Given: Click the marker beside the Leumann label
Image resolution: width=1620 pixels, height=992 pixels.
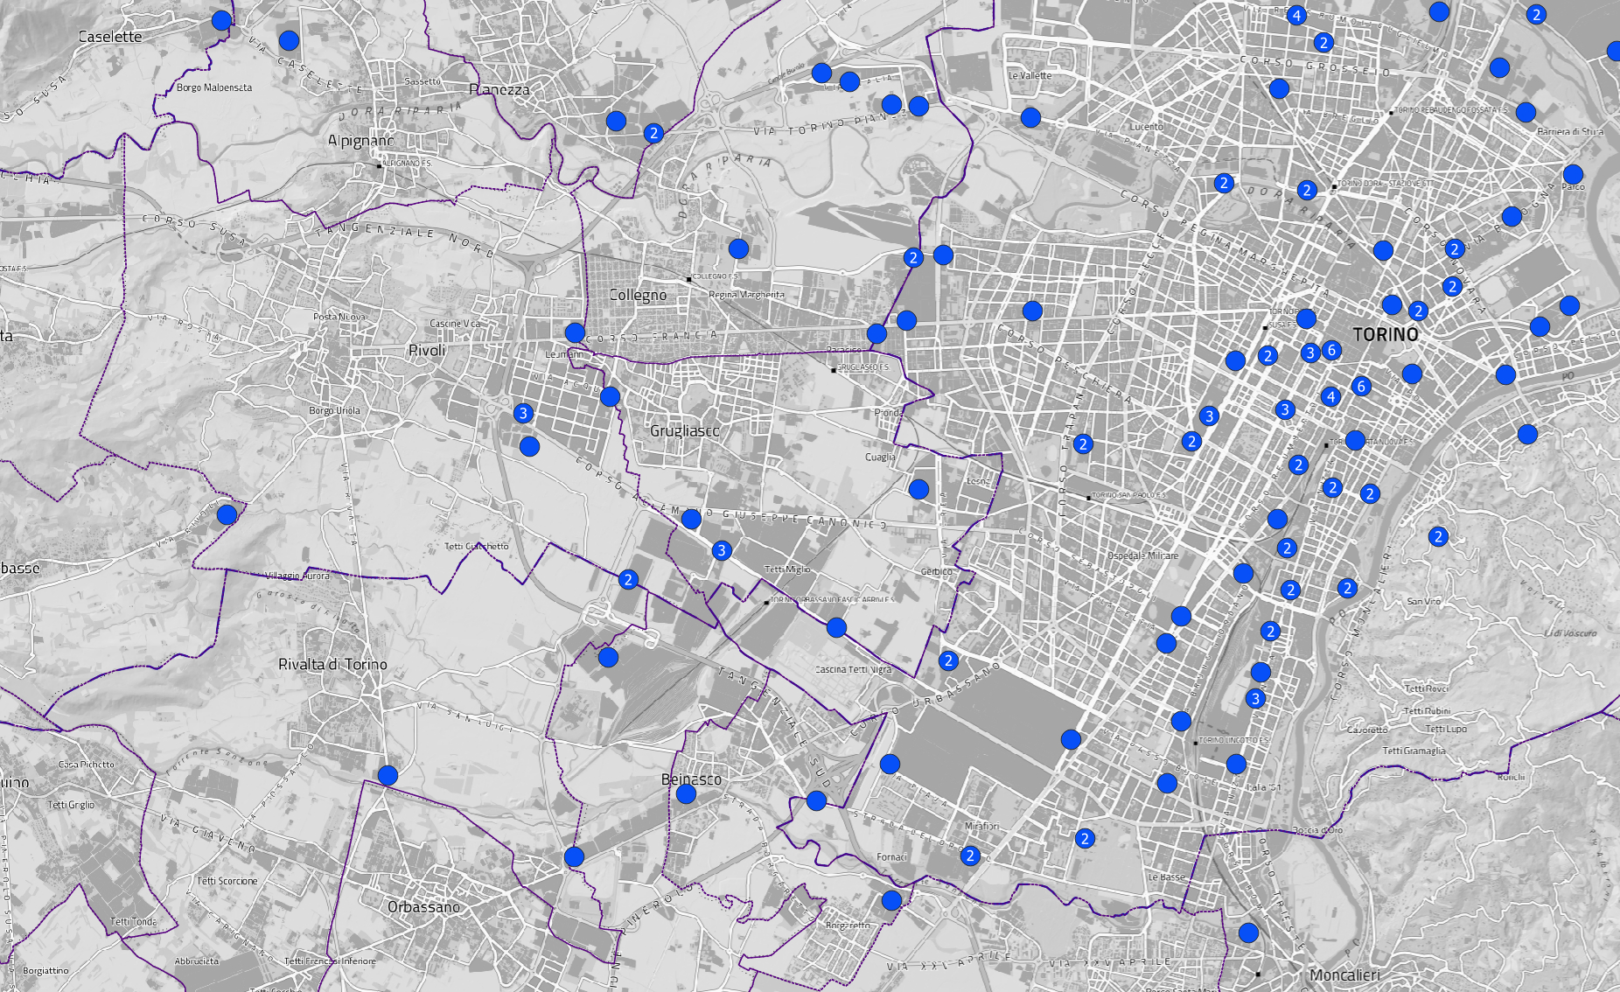Looking at the screenshot, I should (575, 332).
